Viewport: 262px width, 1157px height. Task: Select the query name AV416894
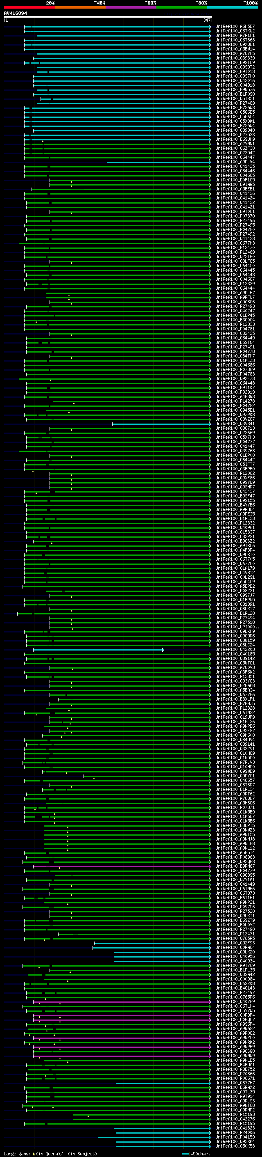pos(15,13)
